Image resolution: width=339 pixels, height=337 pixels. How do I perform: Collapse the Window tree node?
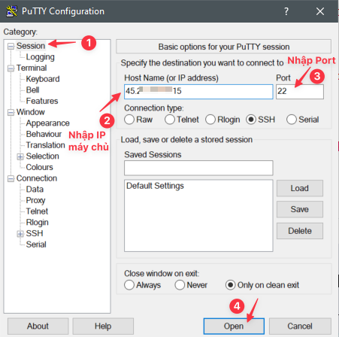pos(11,112)
